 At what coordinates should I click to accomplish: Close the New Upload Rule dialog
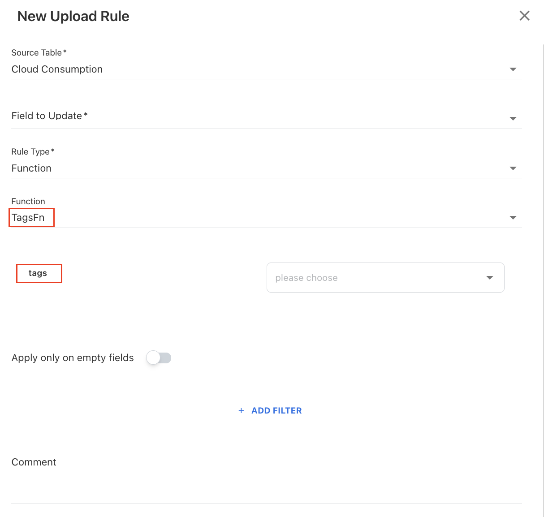point(524,16)
